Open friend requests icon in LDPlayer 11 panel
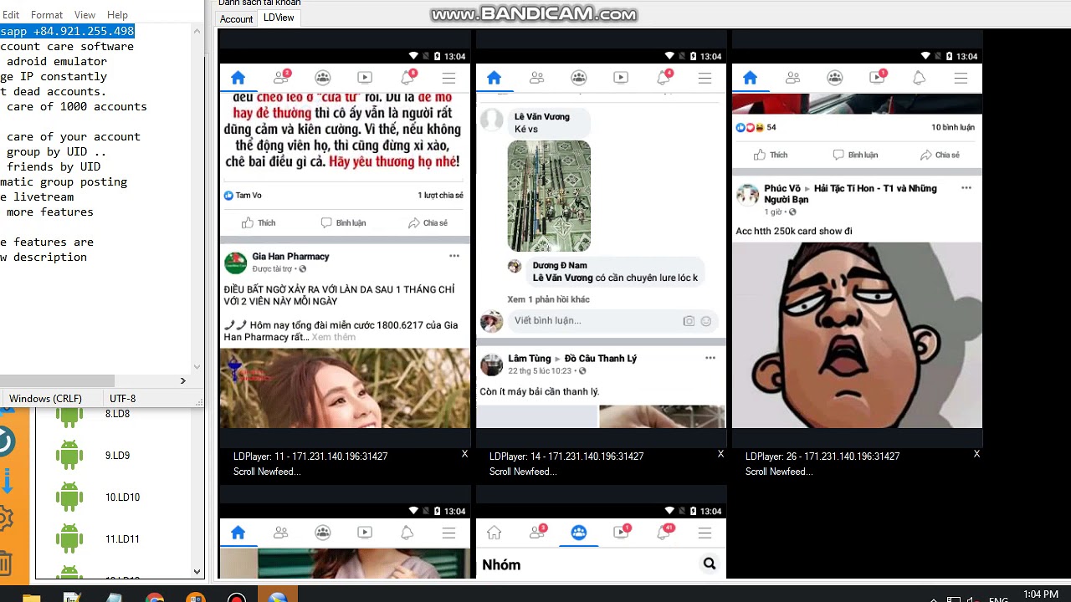 point(281,78)
